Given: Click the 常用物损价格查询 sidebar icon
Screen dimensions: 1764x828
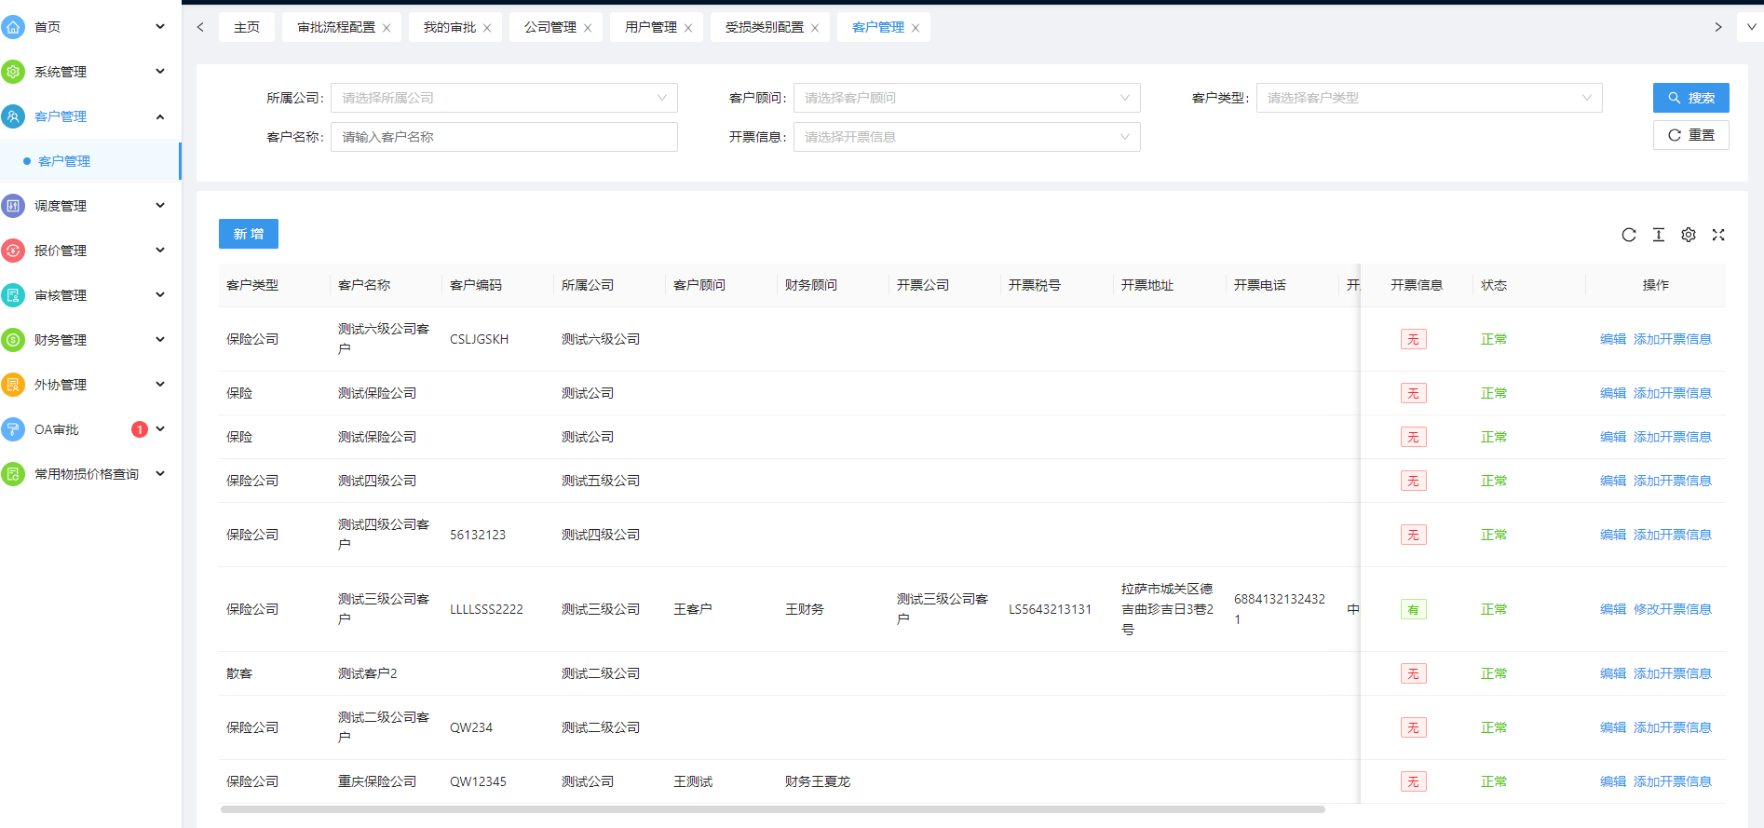Looking at the screenshot, I should [x=13, y=474].
